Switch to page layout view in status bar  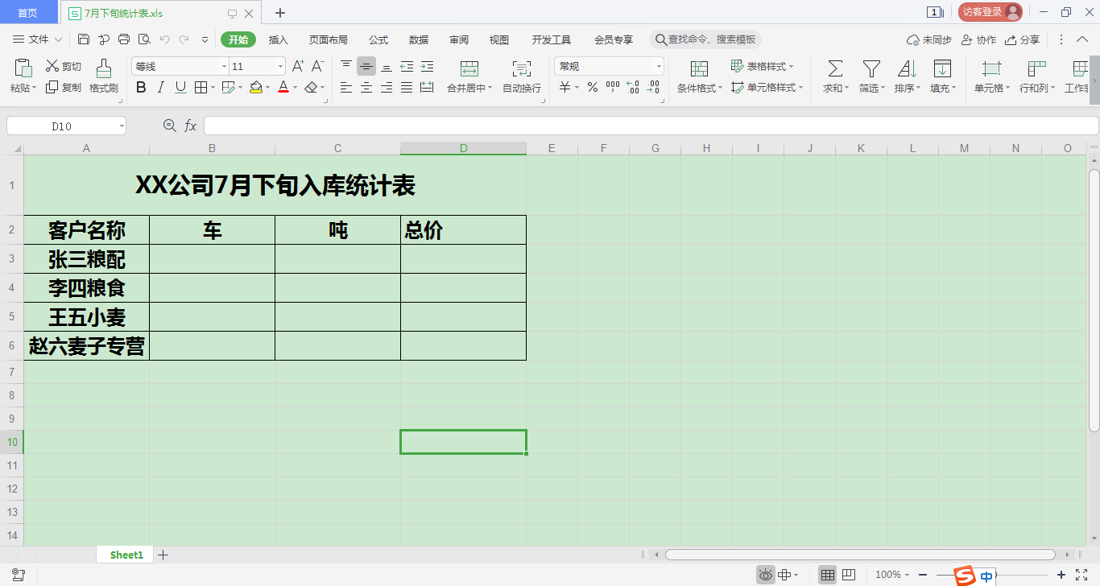tap(848, 575)
